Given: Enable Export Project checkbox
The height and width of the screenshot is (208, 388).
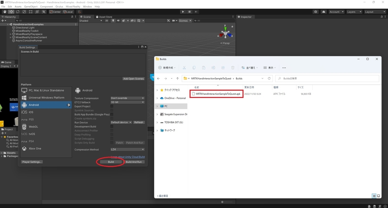Looking at the screenshot, I should pos(112,106).
